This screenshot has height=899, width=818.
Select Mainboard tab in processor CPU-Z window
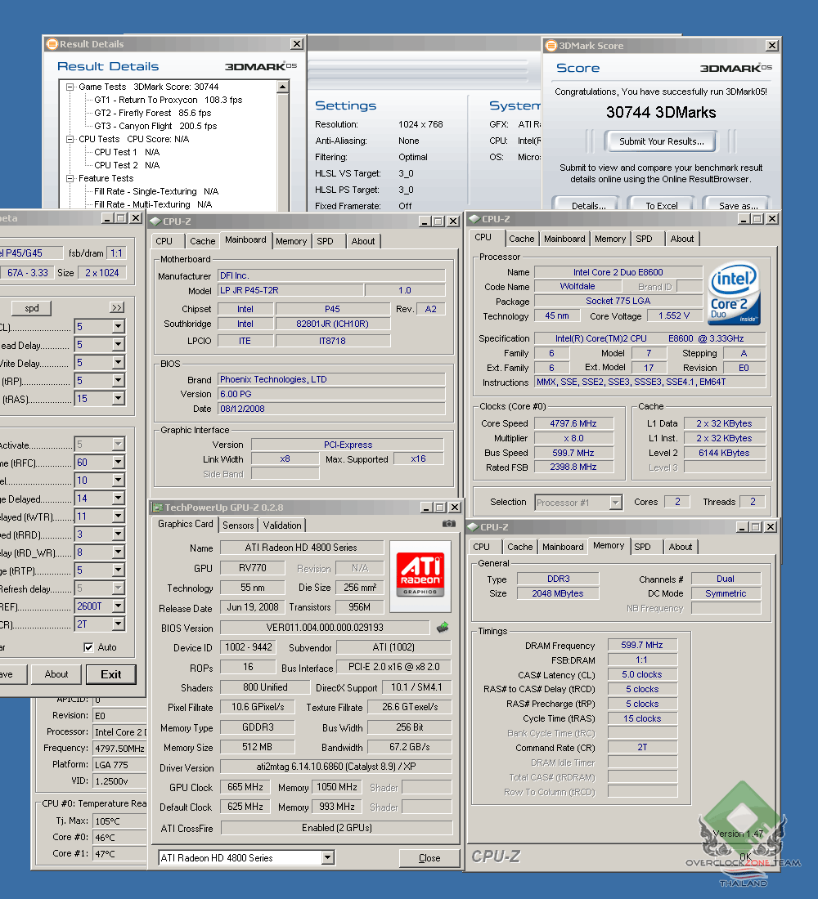564,239
